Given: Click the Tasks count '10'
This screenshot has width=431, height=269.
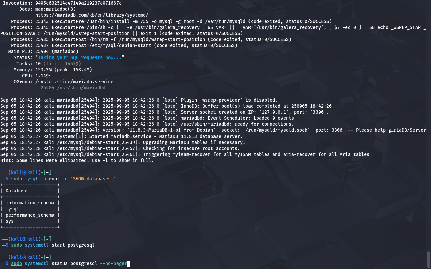Looking at the screenshot, I should point(38,64).
